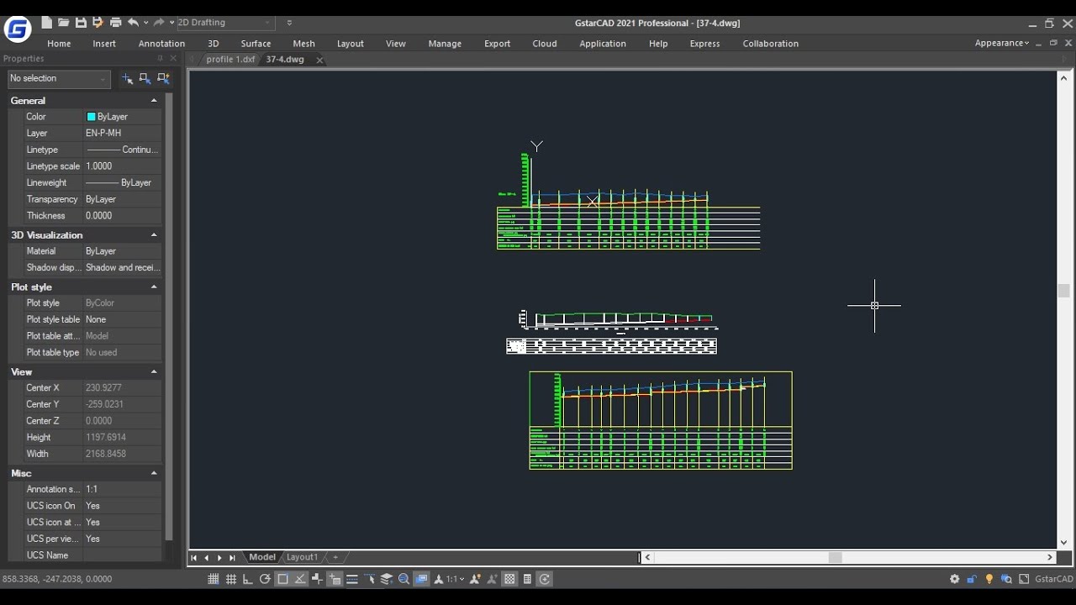The height and width of the screenshot is (605, 1076).
Task: Collapse the General properties section
Action: 154,100
